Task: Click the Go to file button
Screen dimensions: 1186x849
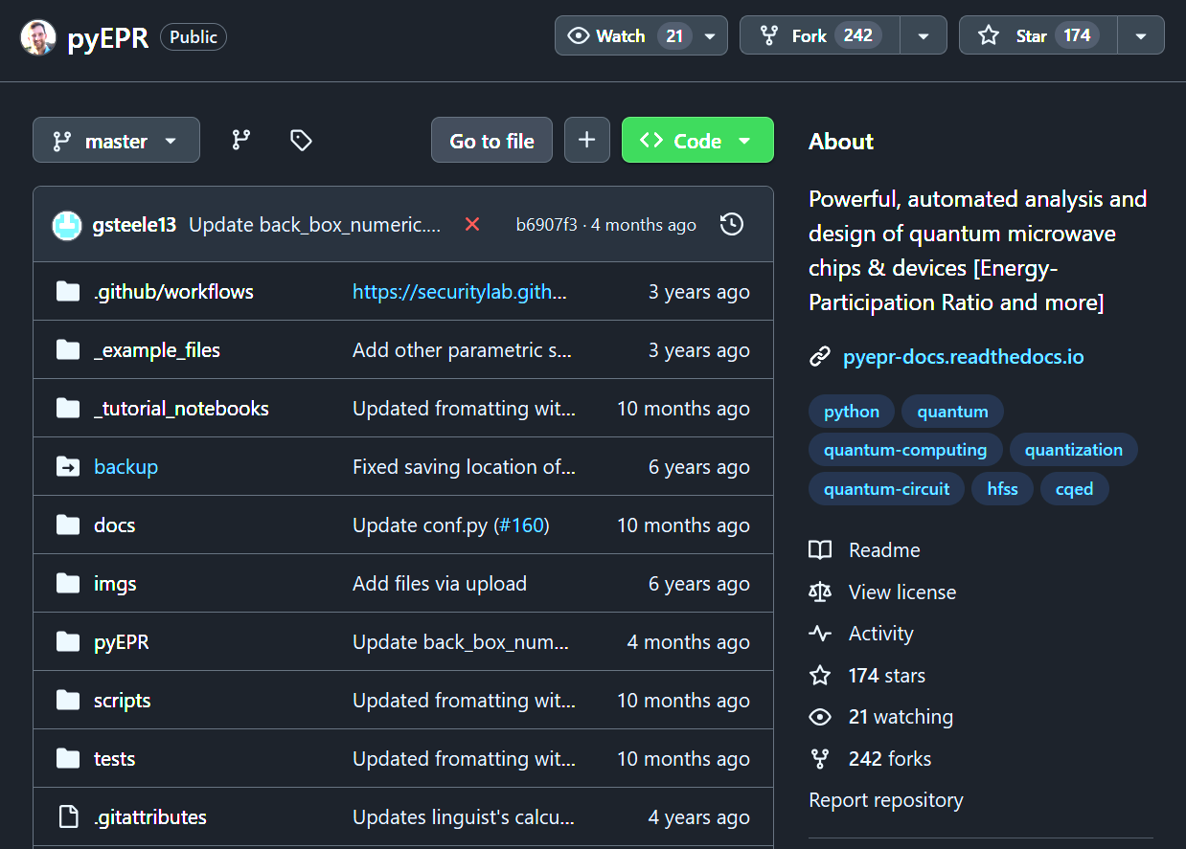Action: pyautogui.click(x=491, y=140)
